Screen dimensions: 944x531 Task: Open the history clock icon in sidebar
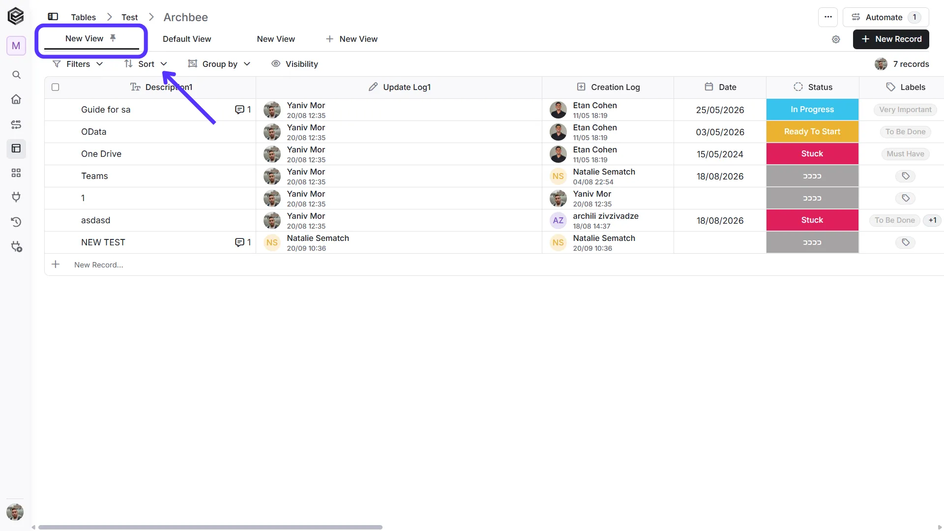(16, 222)
